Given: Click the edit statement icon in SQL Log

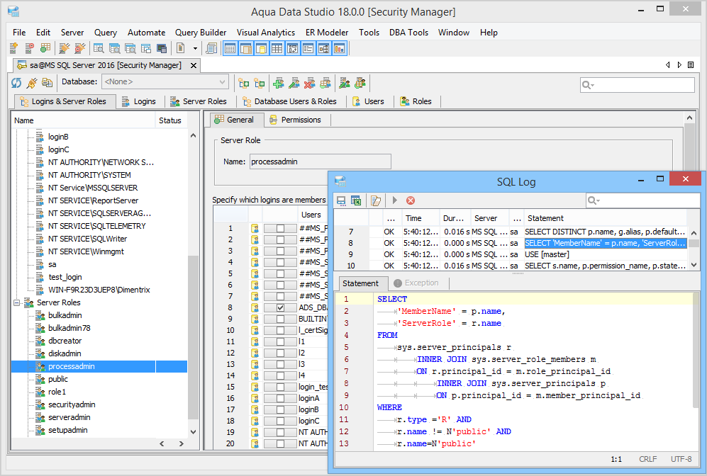Looking at the screenshot, I should [376, 200].
